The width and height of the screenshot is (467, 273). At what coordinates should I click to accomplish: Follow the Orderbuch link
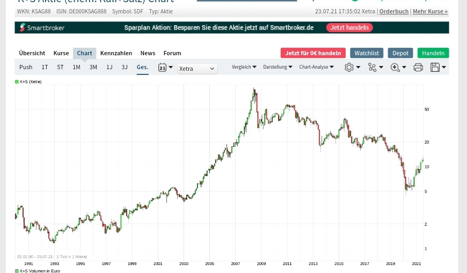(393, 11)
